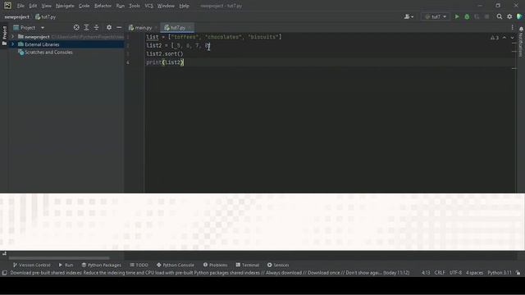Select opened file target icon in Project panel
Viewport: 525px width, 295px height.
[x=76, y=27]
